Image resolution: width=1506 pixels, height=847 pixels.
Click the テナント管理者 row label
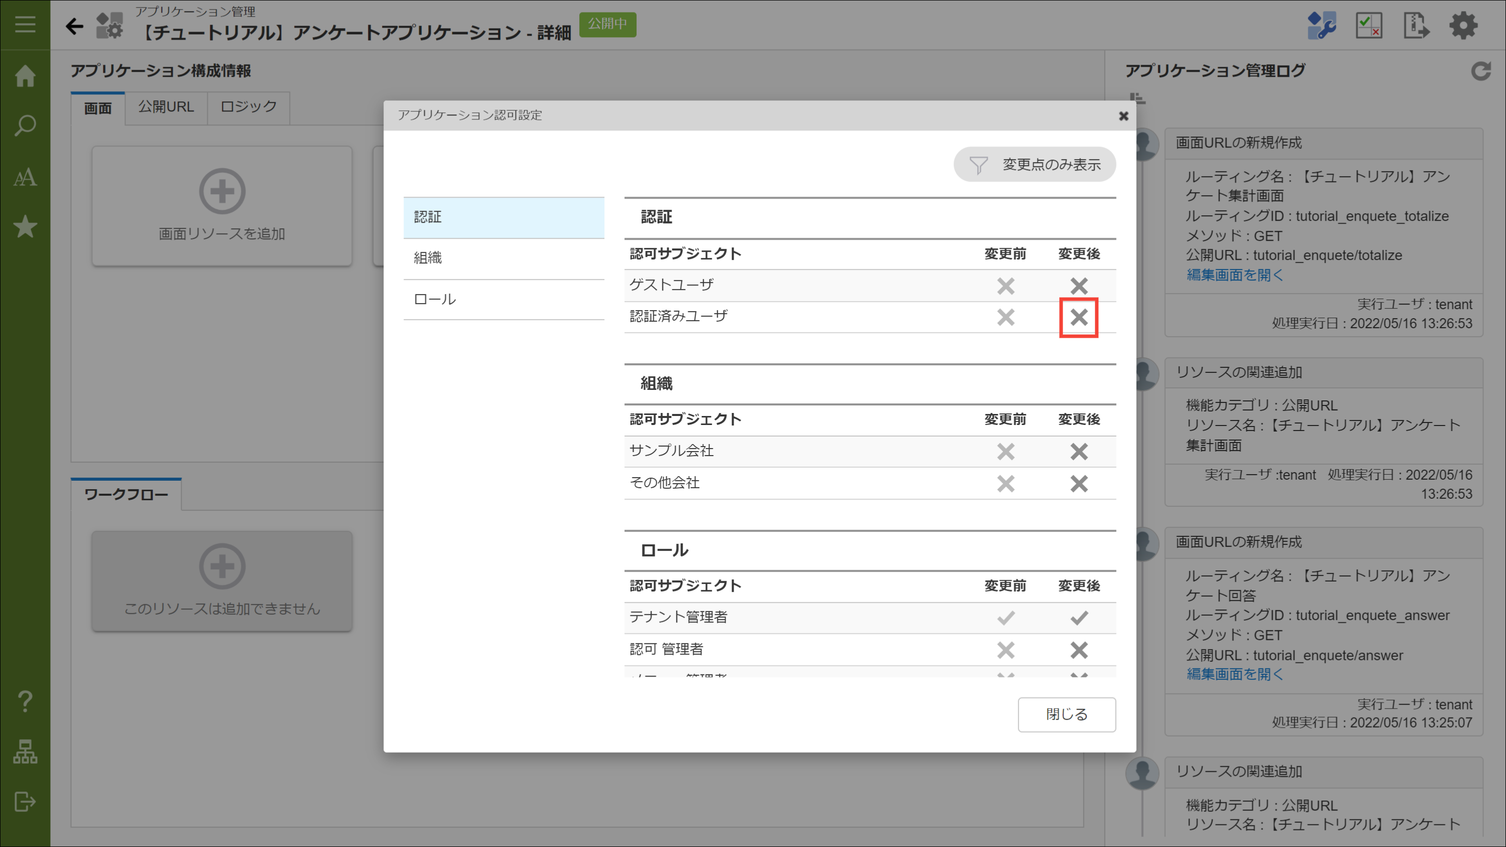click(678, 617)
